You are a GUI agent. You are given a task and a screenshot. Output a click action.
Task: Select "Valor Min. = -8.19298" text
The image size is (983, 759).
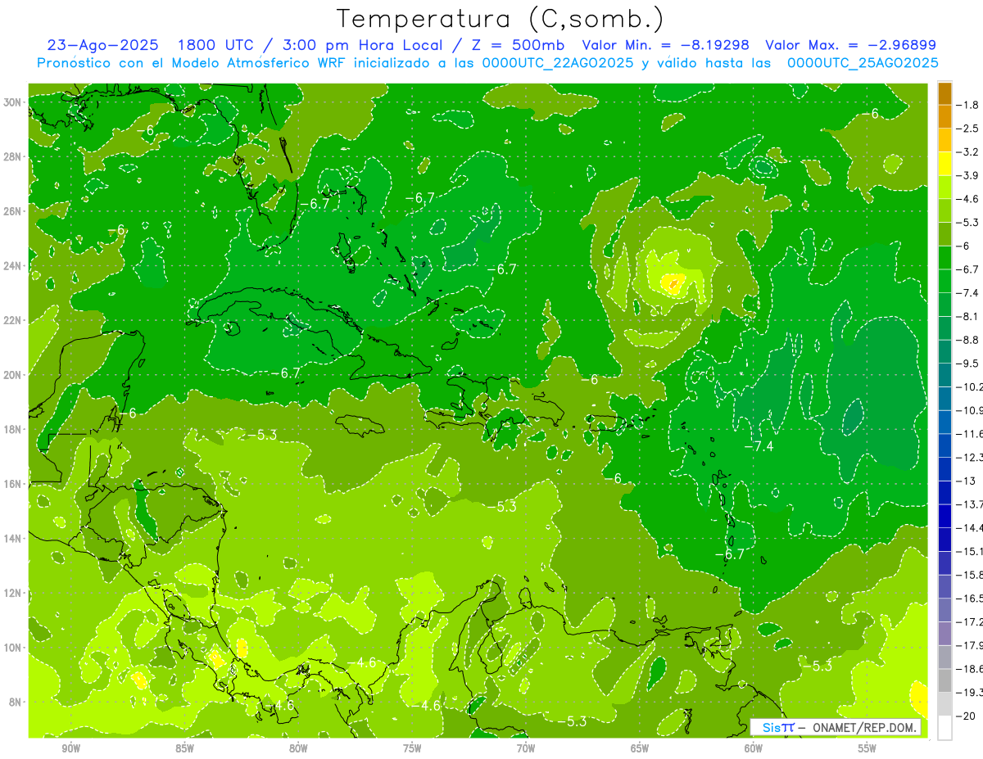point(665,45)
